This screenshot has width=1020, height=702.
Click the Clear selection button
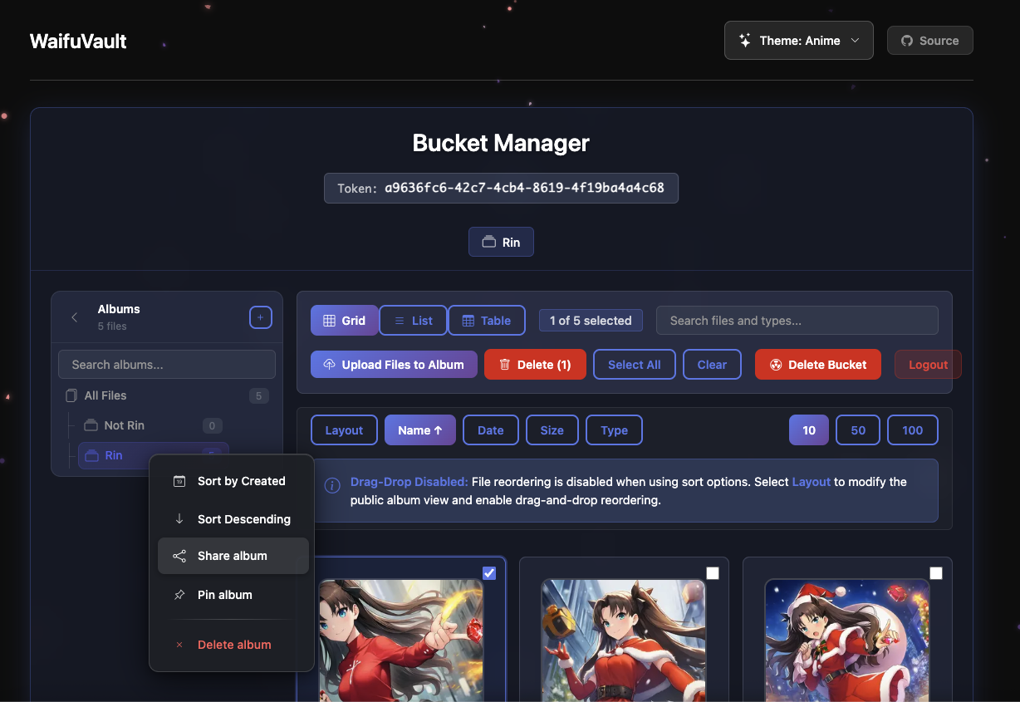[712, 365]
